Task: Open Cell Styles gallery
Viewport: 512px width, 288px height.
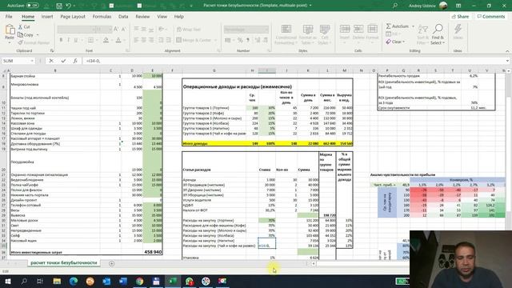Action: click(x=324, y=34)
